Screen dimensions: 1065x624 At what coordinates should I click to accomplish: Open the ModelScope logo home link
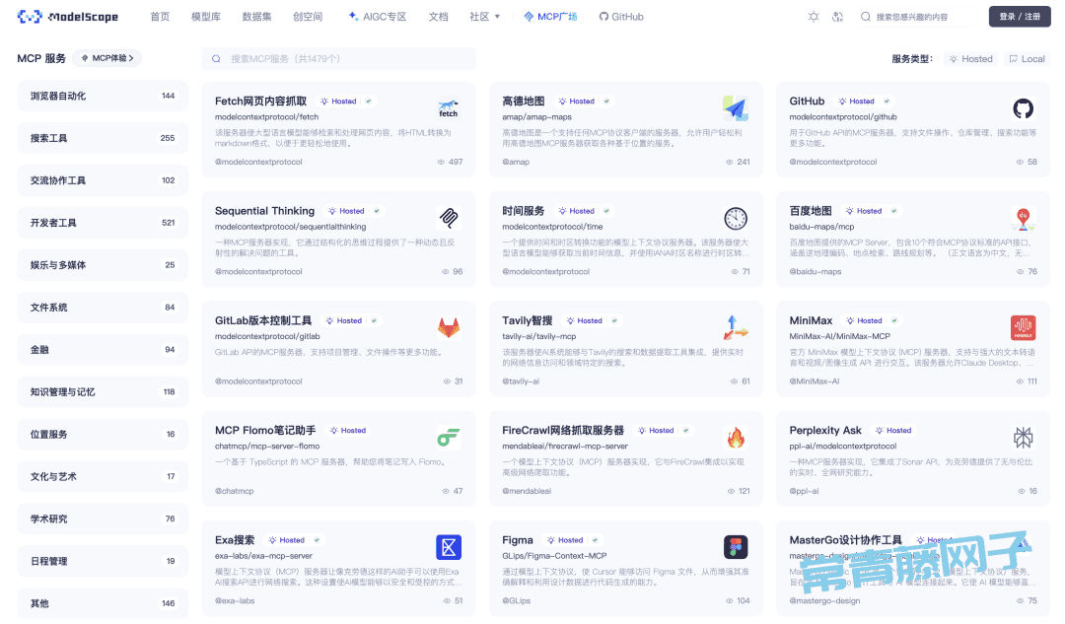tap(67, 17)
